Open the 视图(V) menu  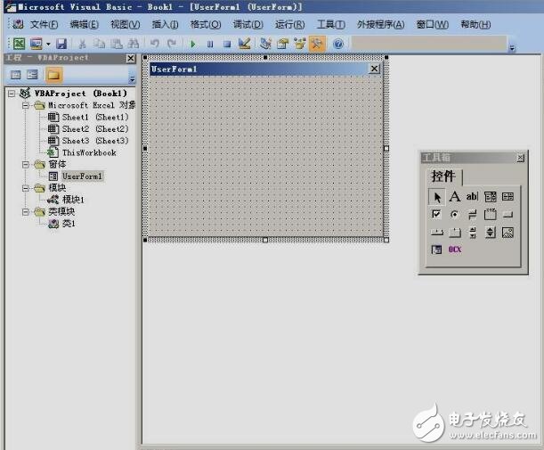[x=126, y=24]
